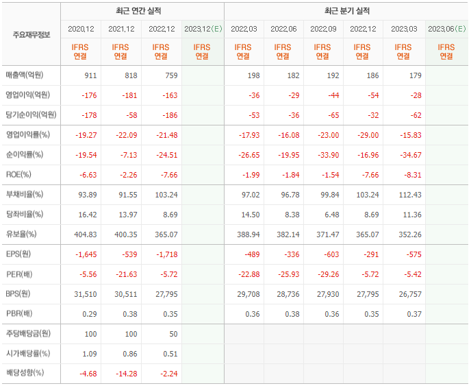Click the 352.26 reserve ratio value
The width and height of the screenshot is (471, 386).
coord(410,234)
